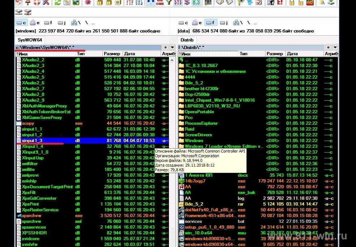356x247 pixels.
Task: Open left panel favorites asterisk button
Action: click(165, 47)
